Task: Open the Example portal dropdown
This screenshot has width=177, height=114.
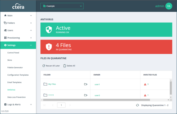Action: 62,6
